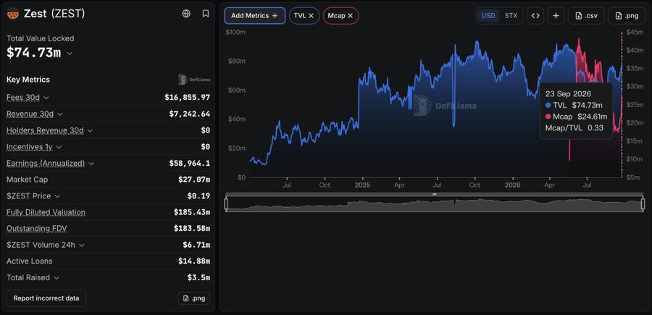Click the plus icon next to embed

click(556, 16)
